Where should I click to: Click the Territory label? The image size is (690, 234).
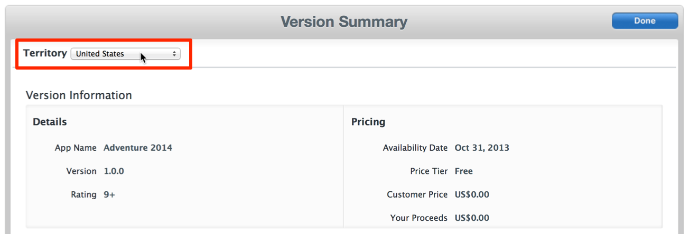[x=45, y=53]
